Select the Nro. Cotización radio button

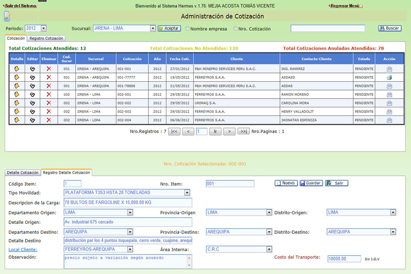[236, 28]
